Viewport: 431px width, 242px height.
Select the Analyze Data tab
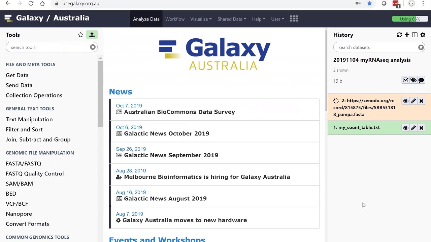[146, 19]
